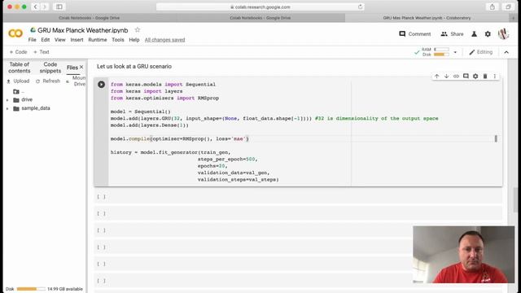Click the Comment button
The height and width of the screenshot is (293, 521).
tap(415, 34)
